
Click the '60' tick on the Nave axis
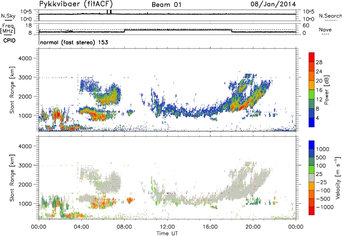pyautogui.click(x=306, y=26)
